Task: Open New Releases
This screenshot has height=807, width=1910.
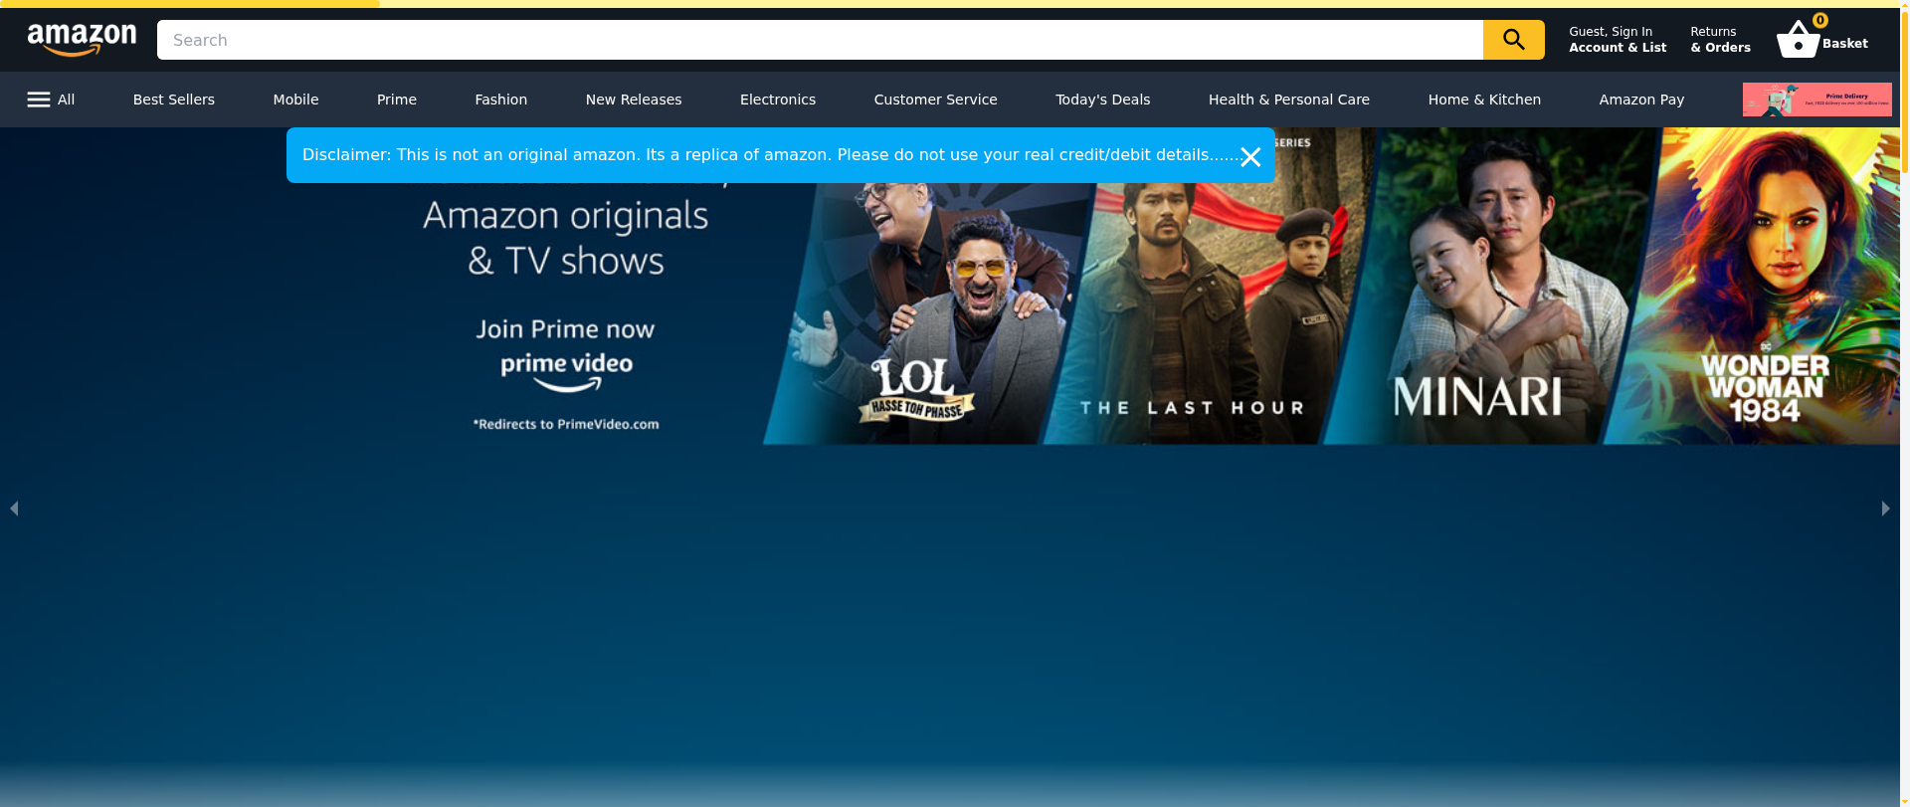Action: pos(634,100)
